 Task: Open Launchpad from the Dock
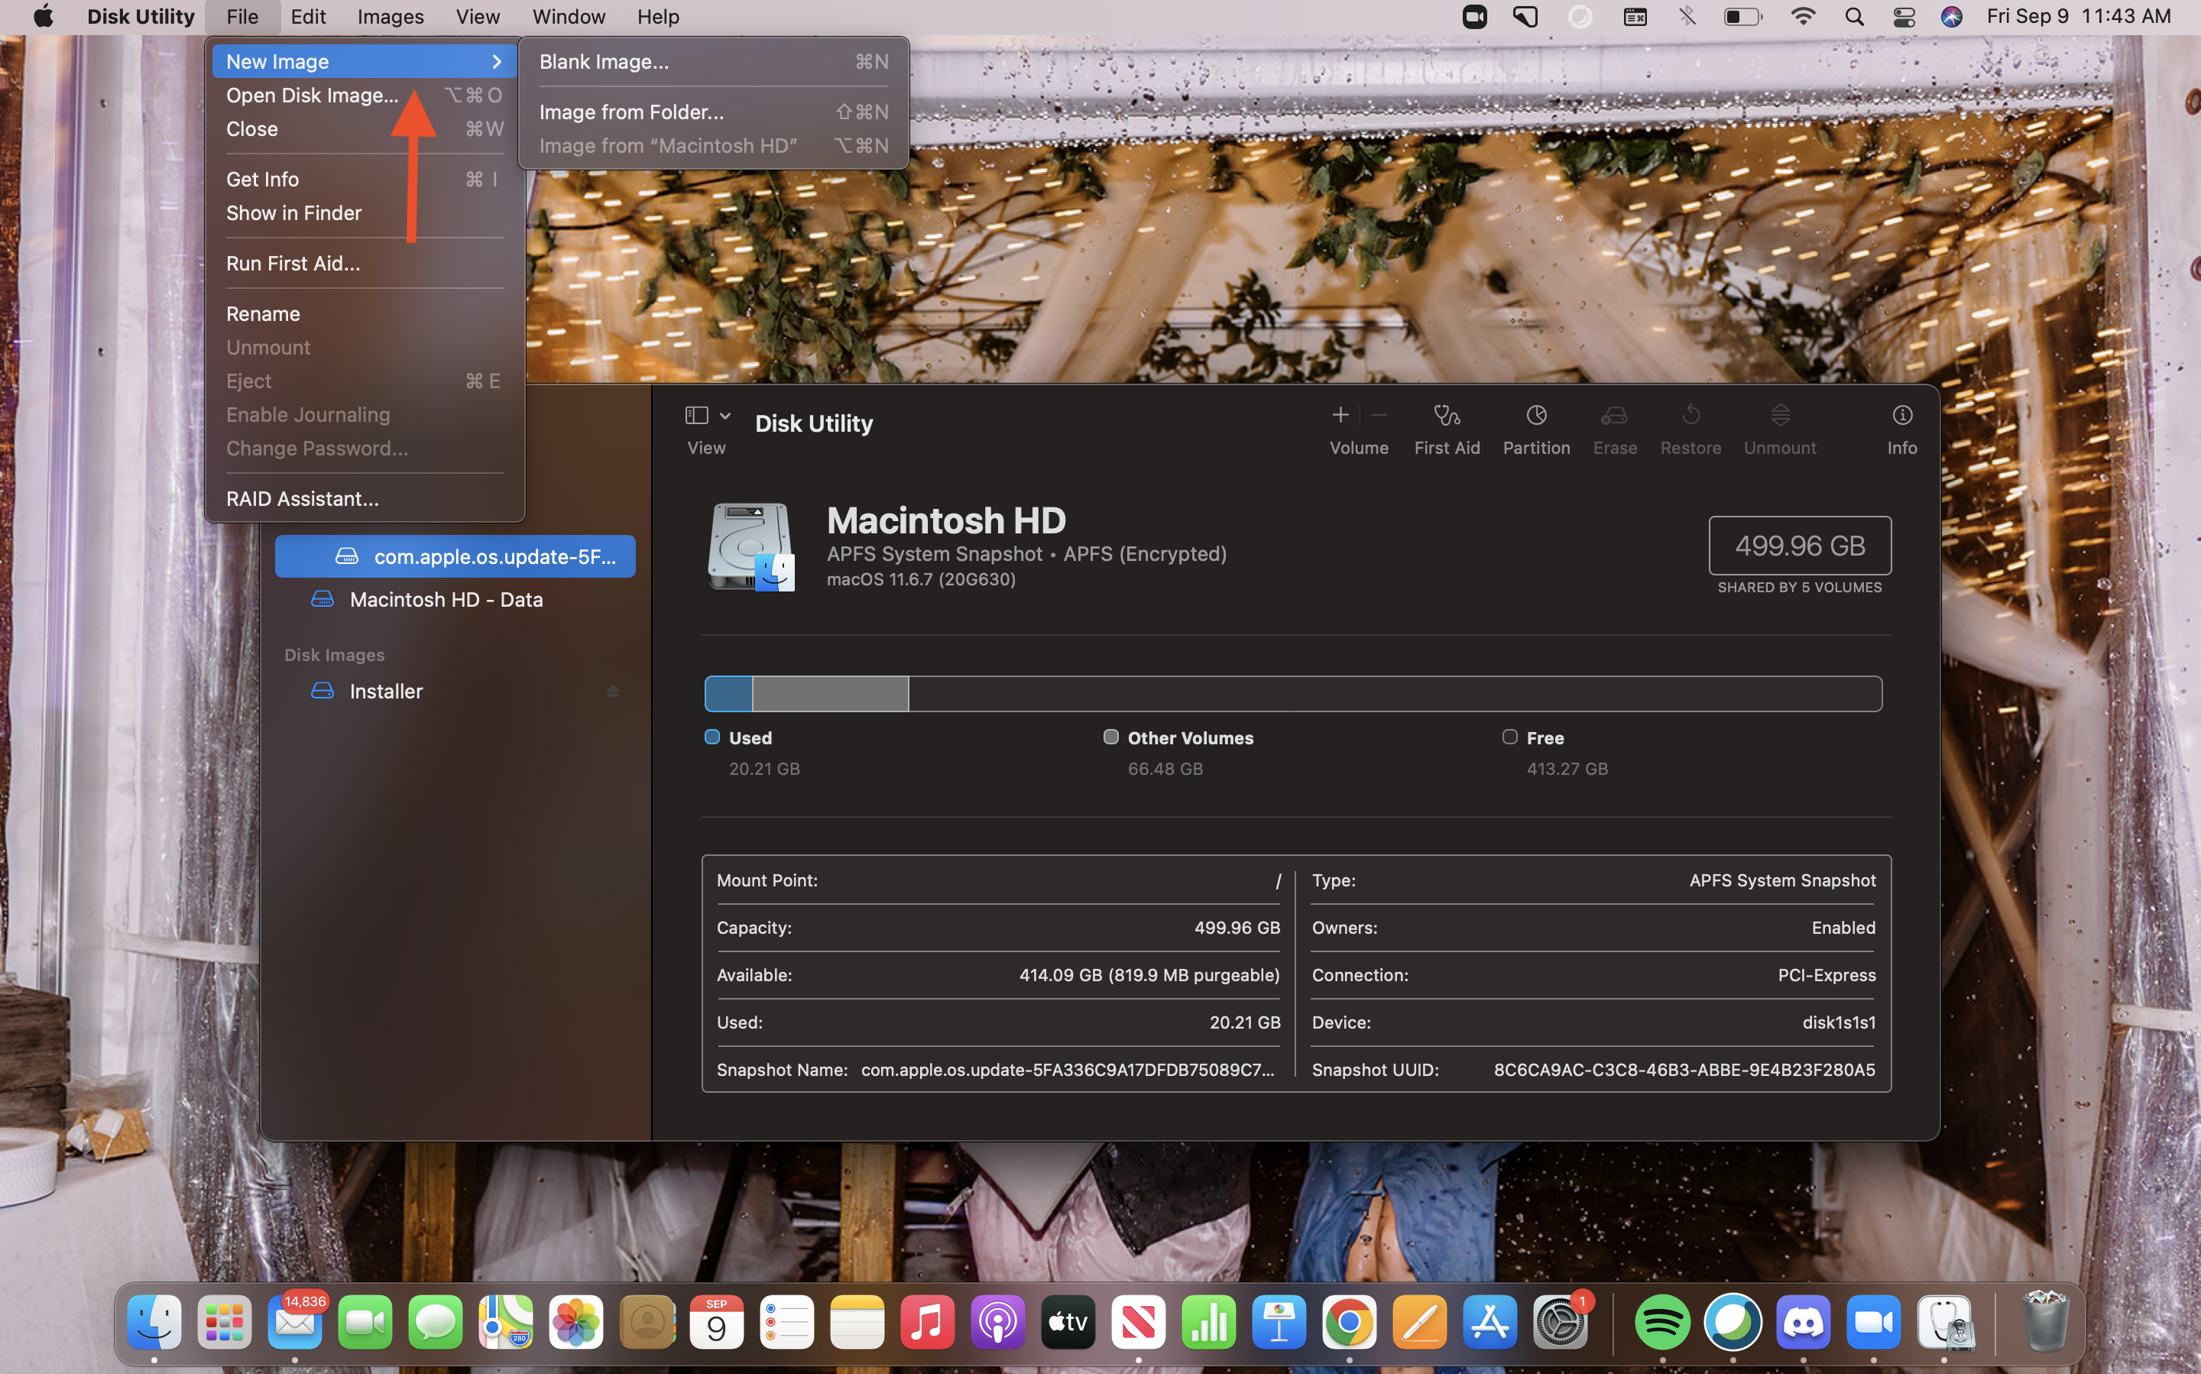coord(225,1322)
